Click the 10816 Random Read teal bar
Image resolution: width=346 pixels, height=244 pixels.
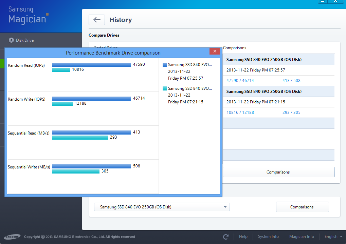pos(61,70)
